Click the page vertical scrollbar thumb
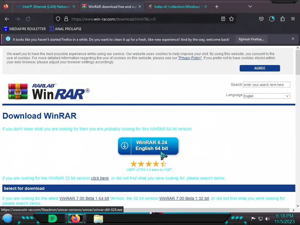Screen dimensions: 300x225 tap(298, 62)
